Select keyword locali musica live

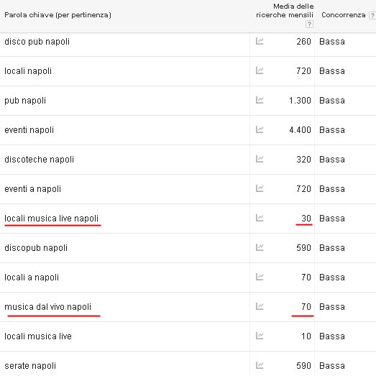coord(38,336)
